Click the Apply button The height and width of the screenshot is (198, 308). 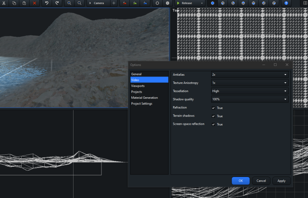pos(281,181)
